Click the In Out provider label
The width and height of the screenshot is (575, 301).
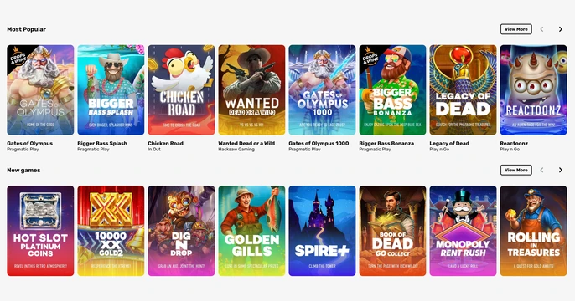pyautogui.click(x=154, y=149)
